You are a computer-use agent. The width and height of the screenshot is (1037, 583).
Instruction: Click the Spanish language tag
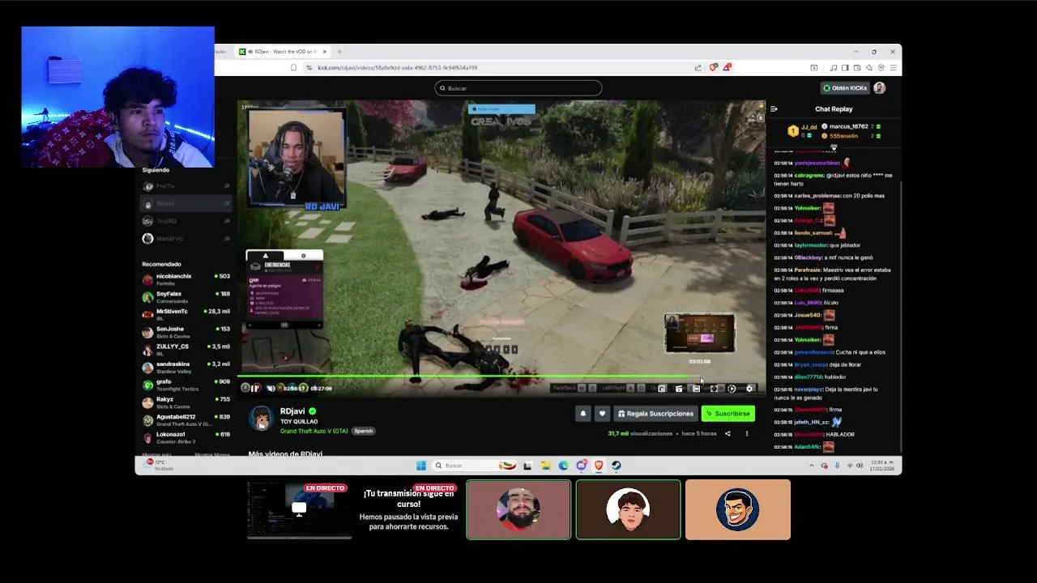[x=363, y=431]
